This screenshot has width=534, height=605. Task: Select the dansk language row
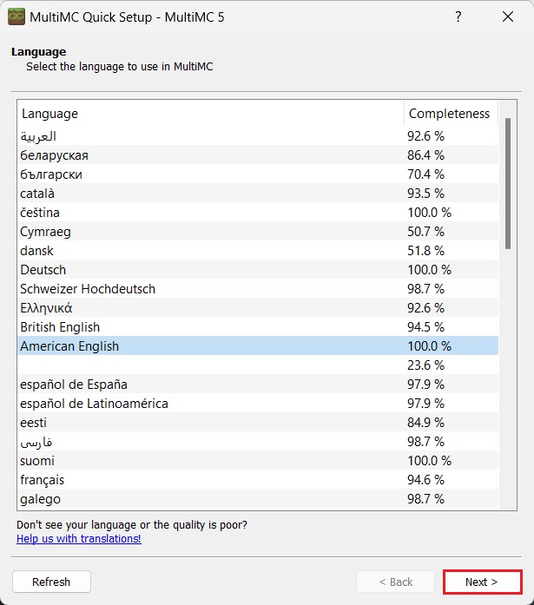(x=258, y=250)
